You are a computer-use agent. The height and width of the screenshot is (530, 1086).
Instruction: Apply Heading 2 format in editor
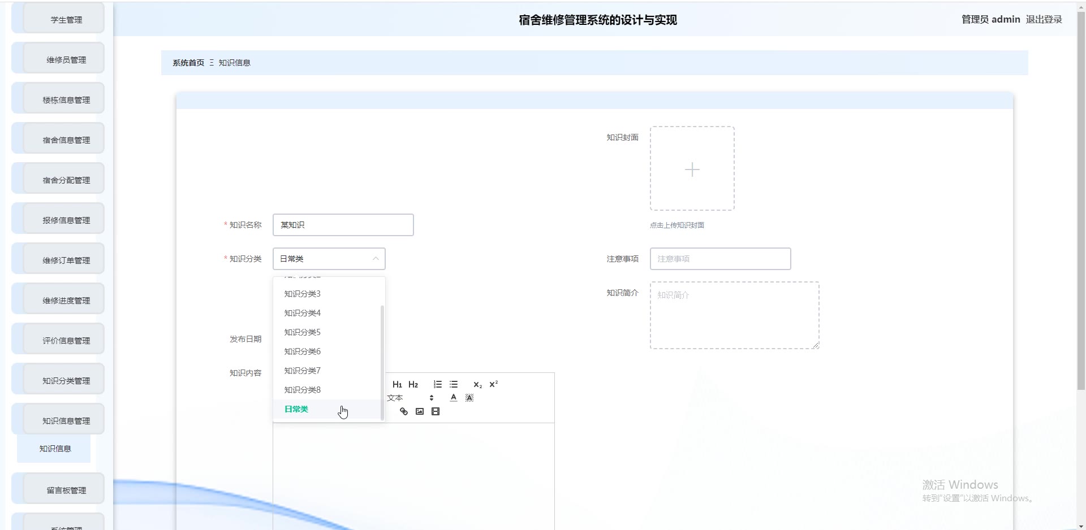point(413,384)
